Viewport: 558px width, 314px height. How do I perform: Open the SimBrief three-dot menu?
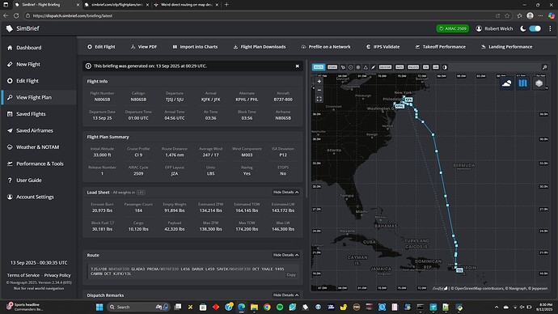(550, 28)
